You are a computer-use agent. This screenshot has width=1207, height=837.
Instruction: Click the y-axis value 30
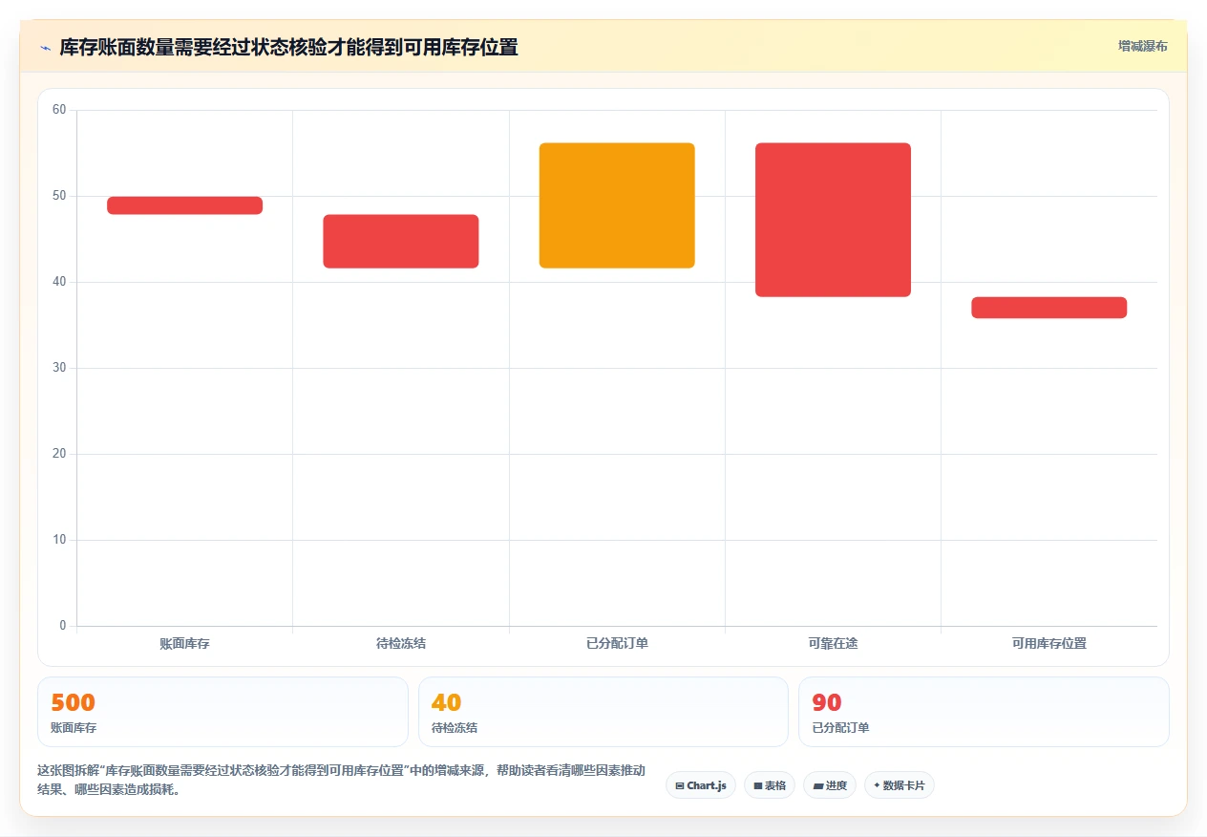(x=59, y=368)
